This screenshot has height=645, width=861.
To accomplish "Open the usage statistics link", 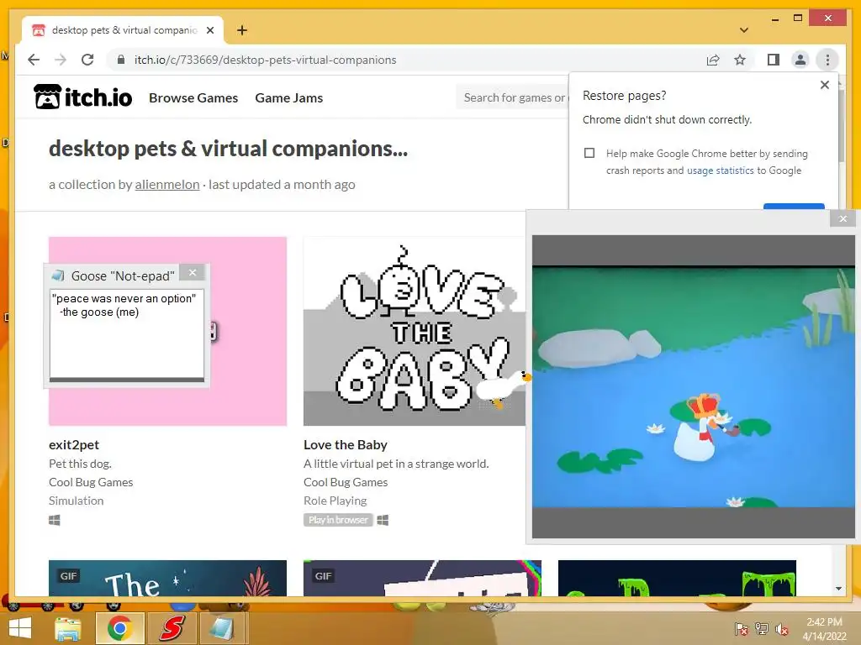I will pos(720,170).
